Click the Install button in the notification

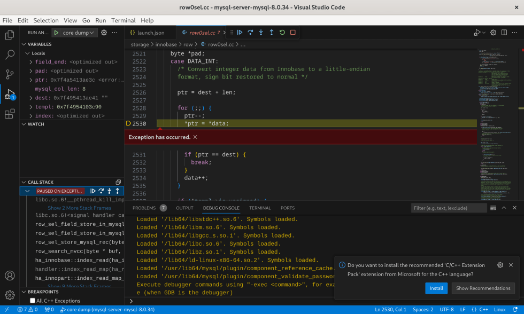(x=436, y=288)
